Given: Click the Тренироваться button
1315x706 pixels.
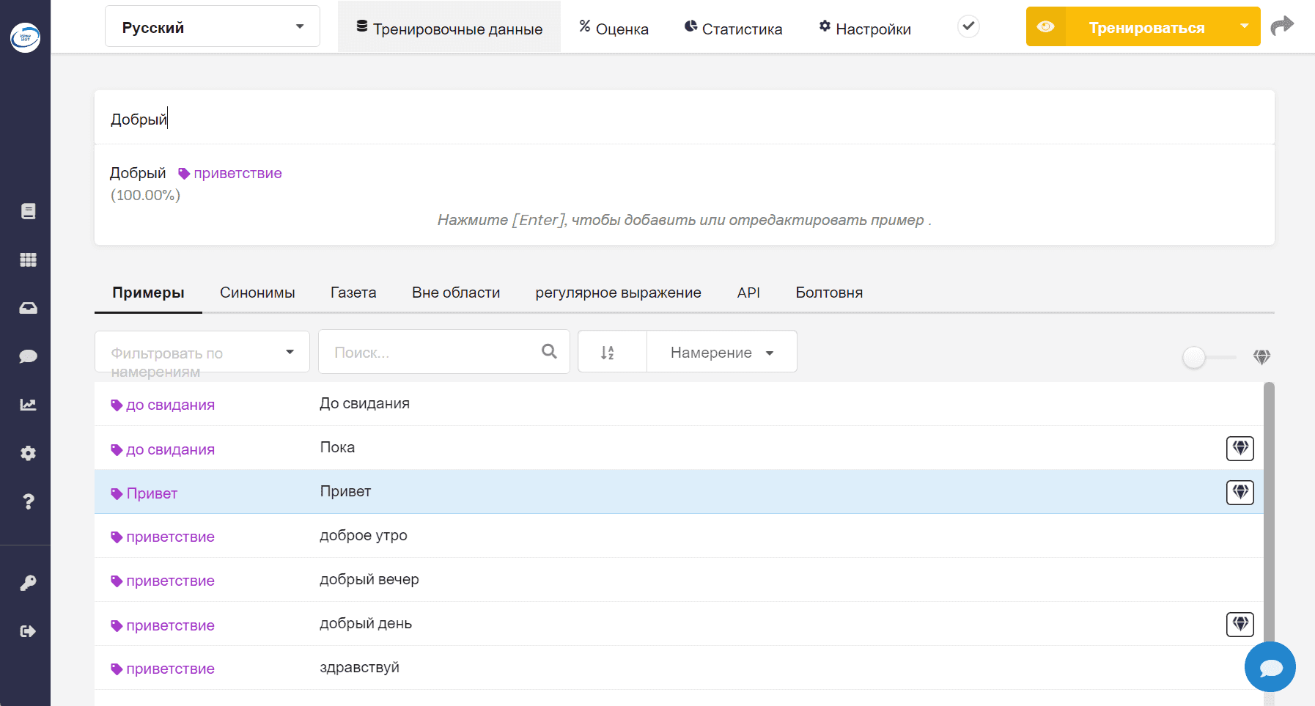Looking at the screenshot, I should [x=1146, y=27].
